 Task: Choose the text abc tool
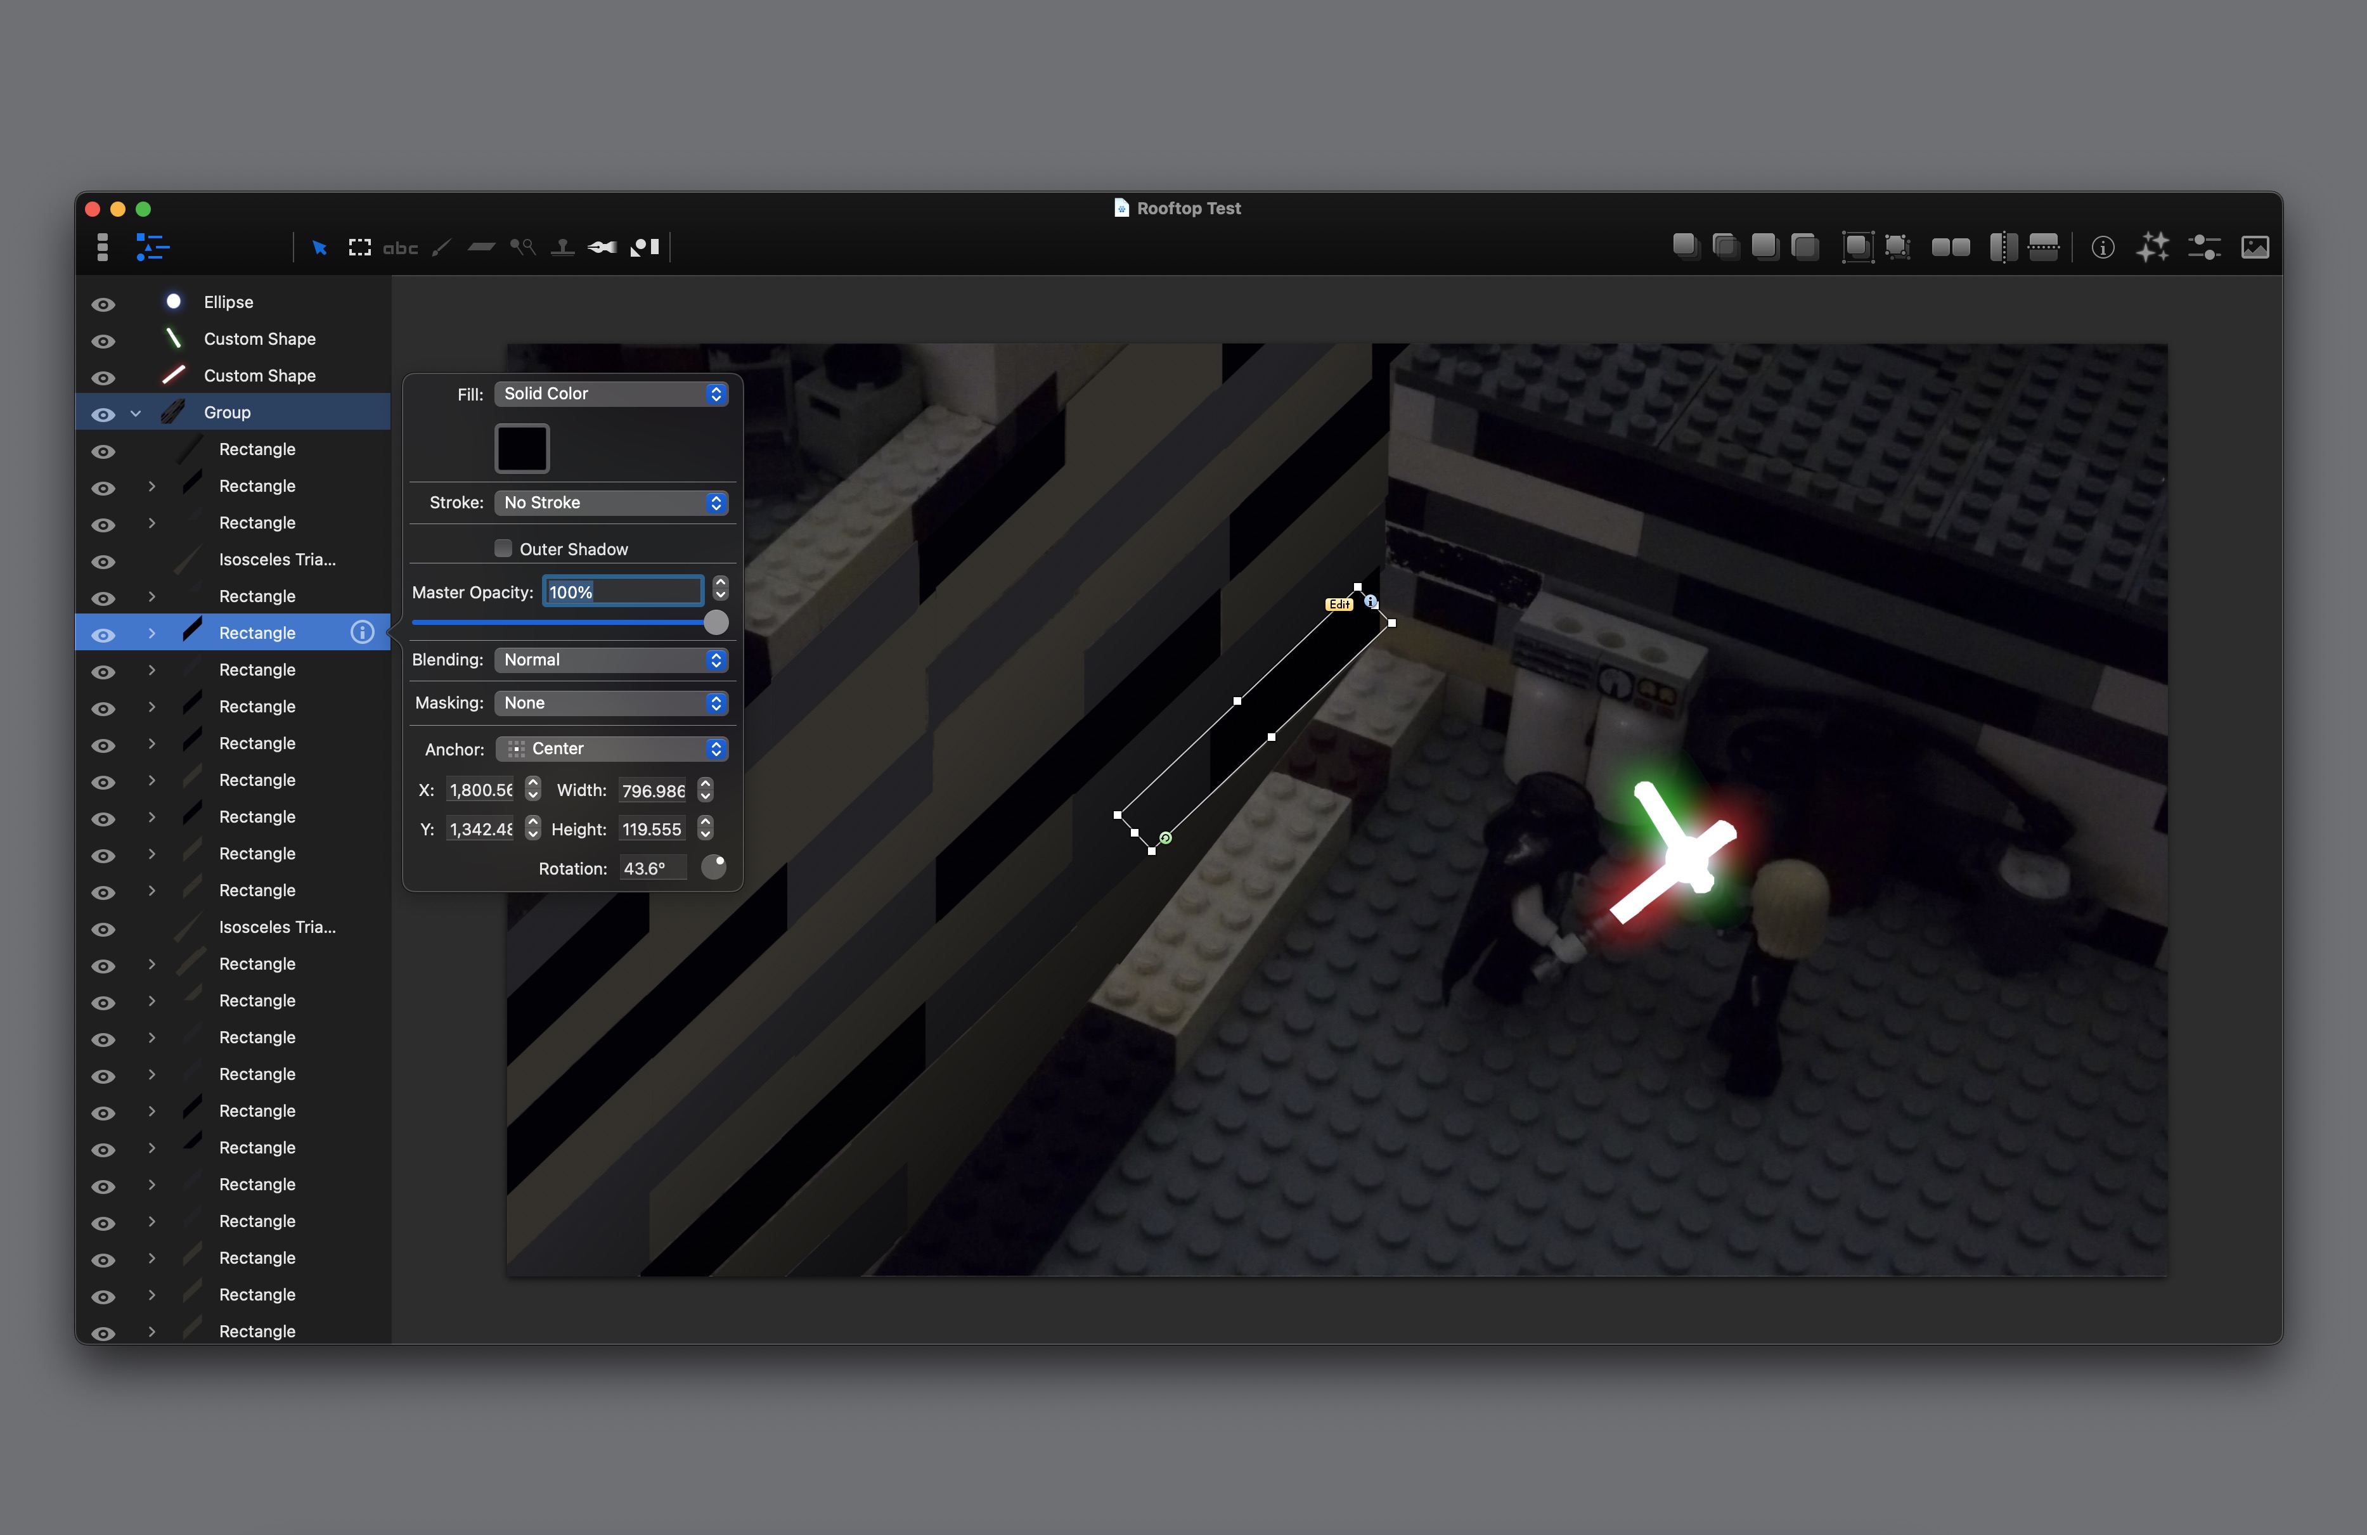pyautogui.click(x=400, y=248)
